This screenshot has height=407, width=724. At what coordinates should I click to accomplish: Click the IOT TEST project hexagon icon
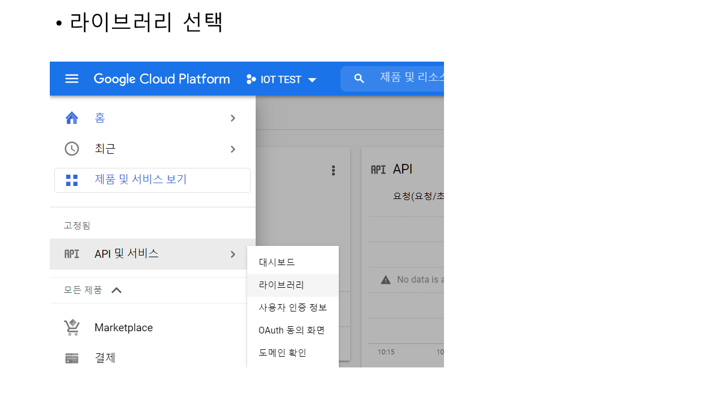(251, 79)
